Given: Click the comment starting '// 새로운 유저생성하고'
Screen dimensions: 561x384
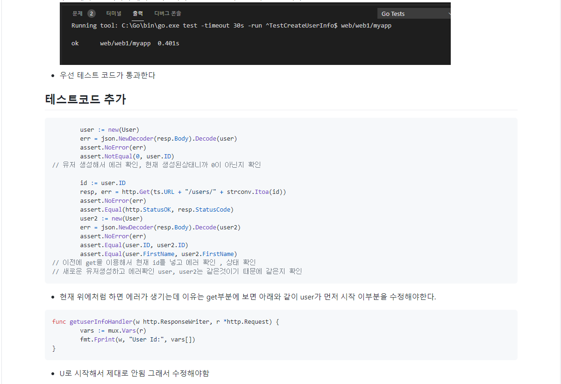Looking at the screenshot, I should pyautogui.click(x=177, y=271).
